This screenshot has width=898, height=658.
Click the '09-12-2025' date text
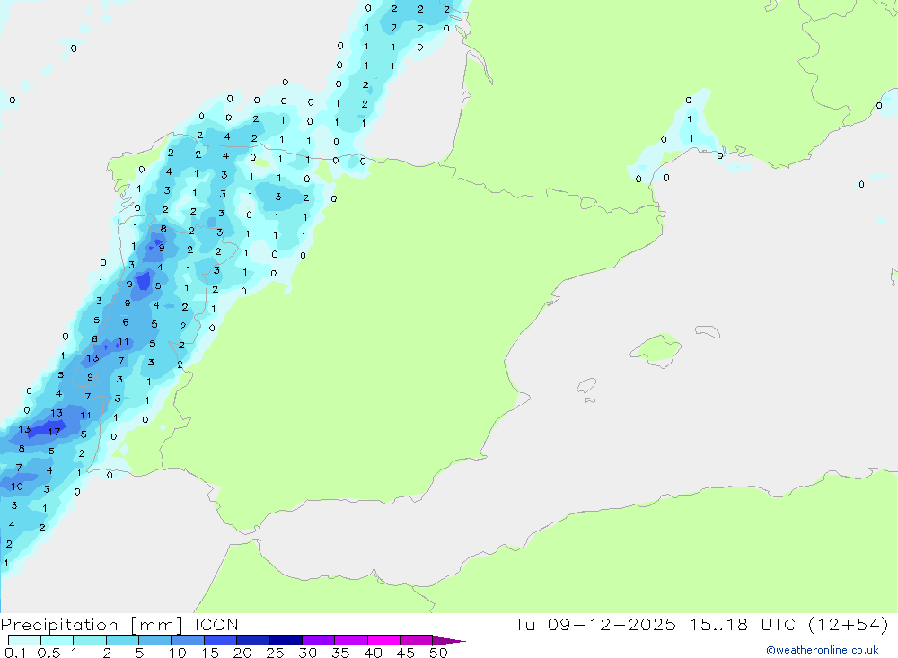coord(611,624)
